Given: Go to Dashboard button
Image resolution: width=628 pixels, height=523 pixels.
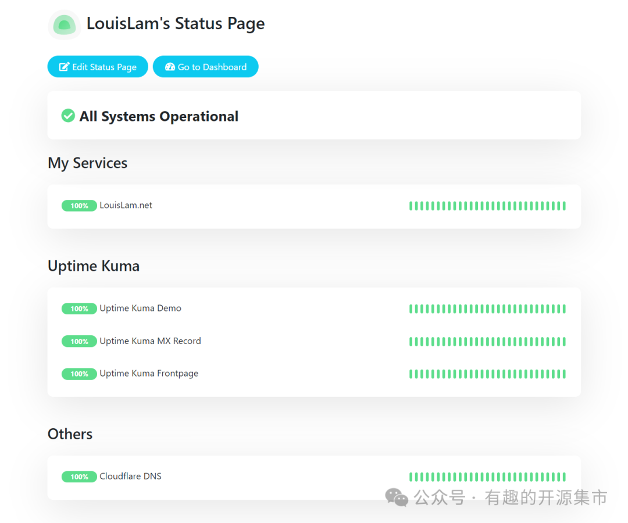Looking at the screenshot, I should click(x=205, y=66).
